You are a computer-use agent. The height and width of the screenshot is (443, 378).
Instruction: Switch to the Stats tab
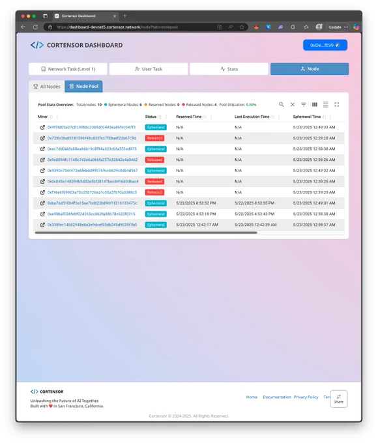tap(229, 69)
